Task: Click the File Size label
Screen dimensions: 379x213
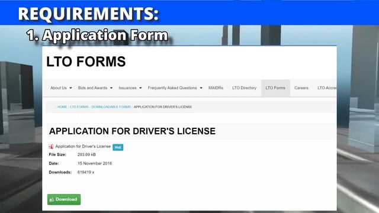Action: click(57, 154)
